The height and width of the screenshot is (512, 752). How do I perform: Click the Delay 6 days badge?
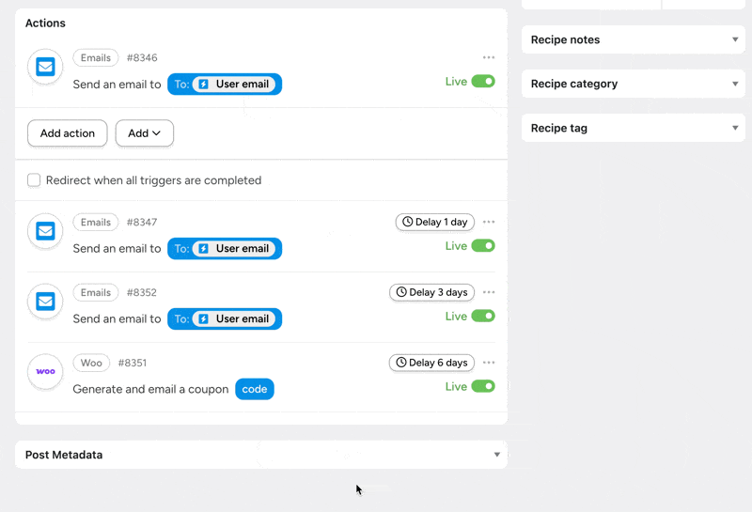coord(431,363)
